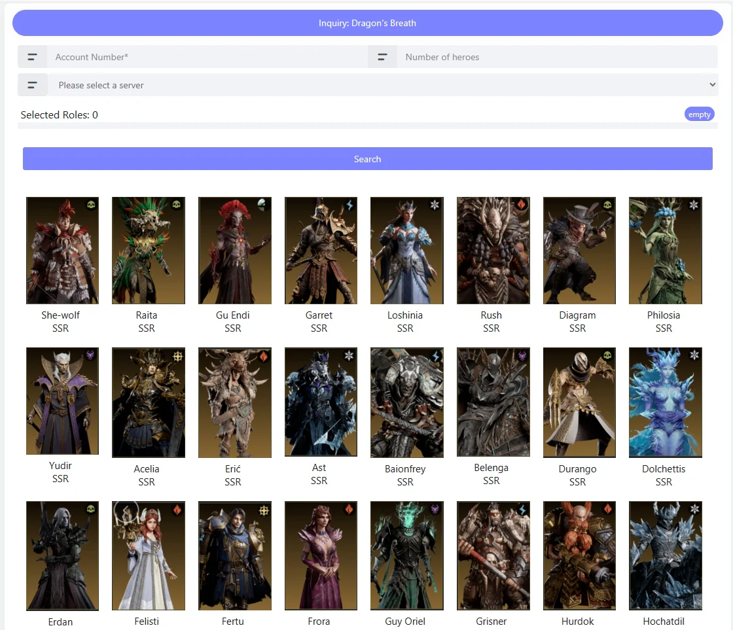Click the flame badge on Hurdok's card
The width and height of the screenshot is (733, 630).
pos(609,509)
